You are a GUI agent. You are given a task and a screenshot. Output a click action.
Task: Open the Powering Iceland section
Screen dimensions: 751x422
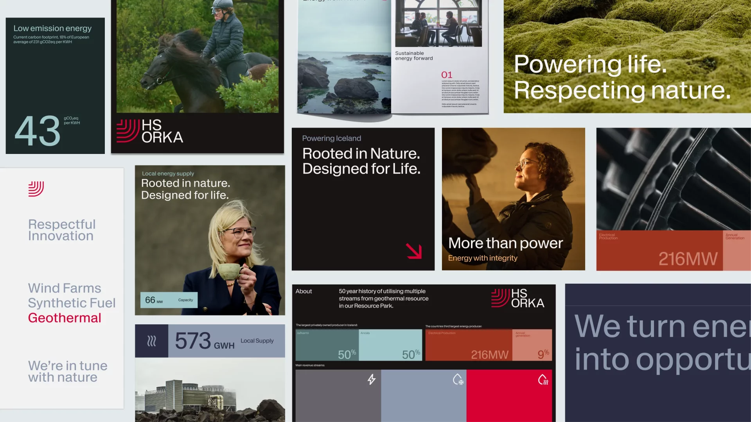[x=331, y=138]
